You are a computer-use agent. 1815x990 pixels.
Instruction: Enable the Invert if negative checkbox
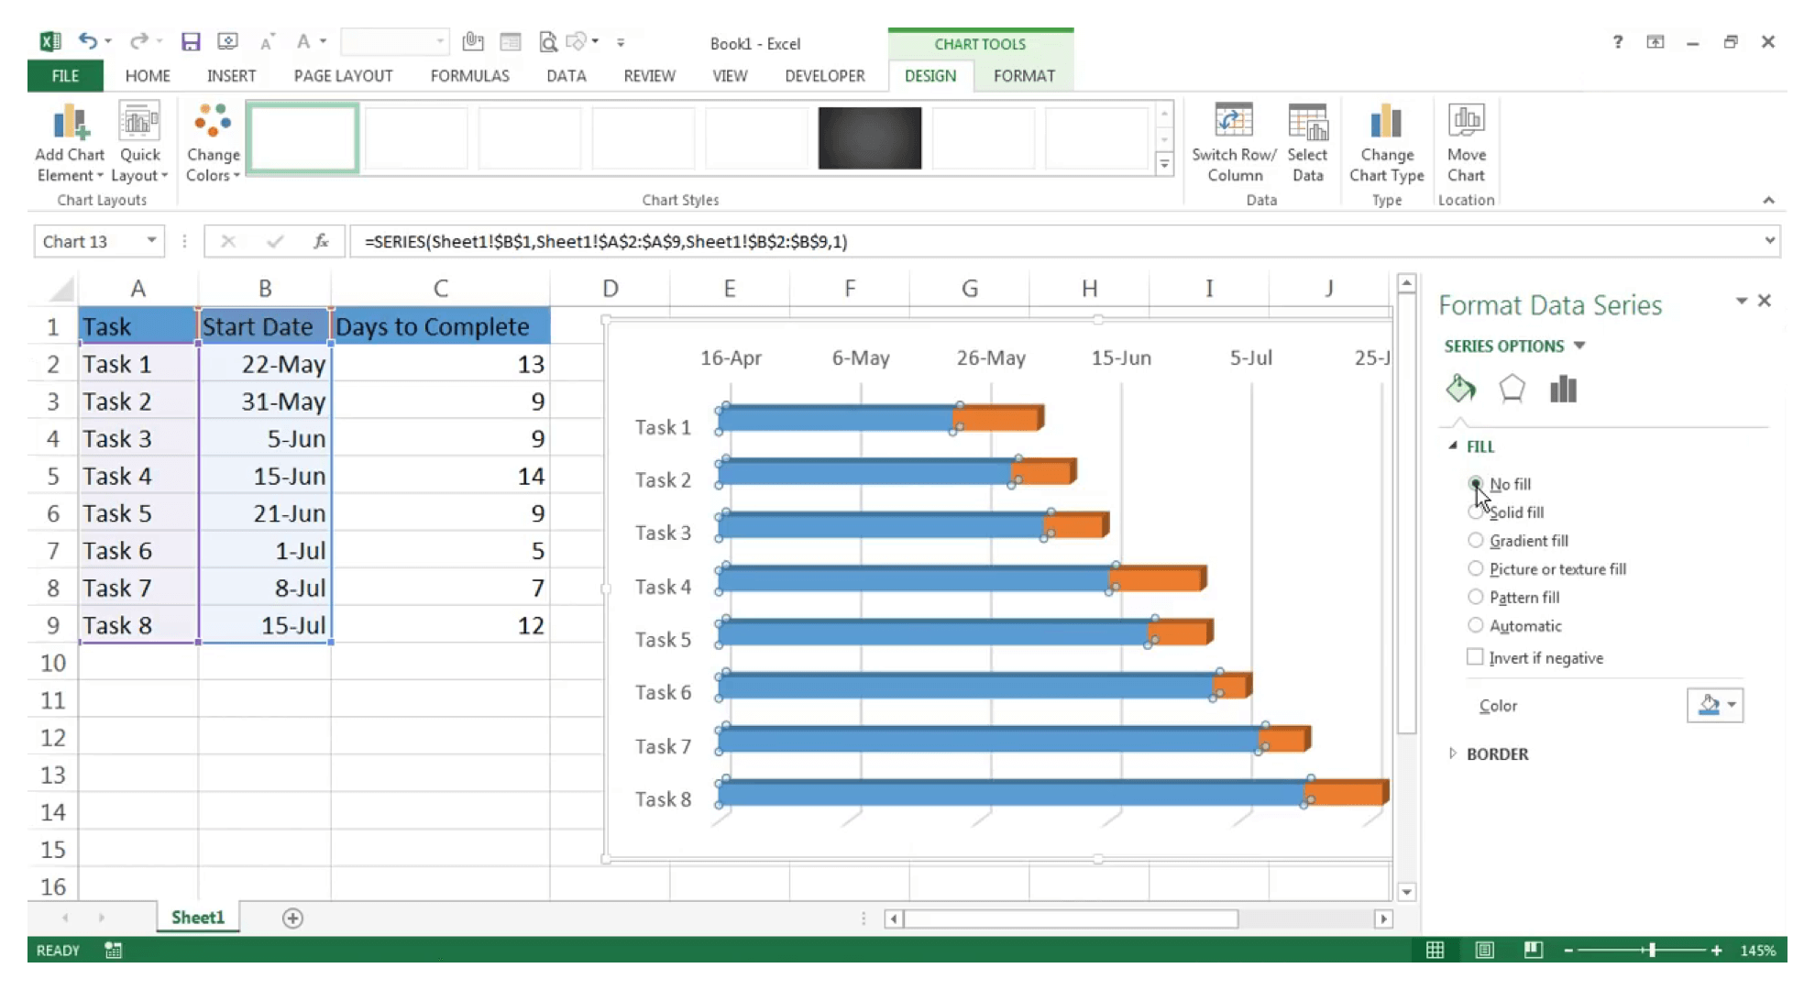tap(1475, 657)
